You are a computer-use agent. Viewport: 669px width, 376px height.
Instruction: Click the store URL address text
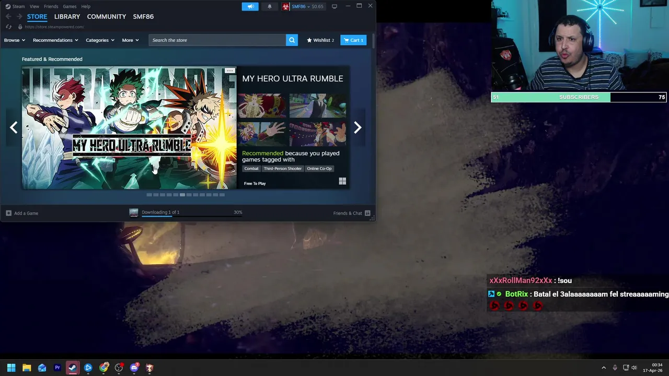pos(54,27)
